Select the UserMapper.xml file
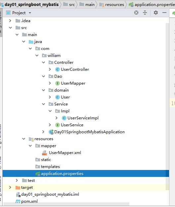175x207 pixels. 65,153
